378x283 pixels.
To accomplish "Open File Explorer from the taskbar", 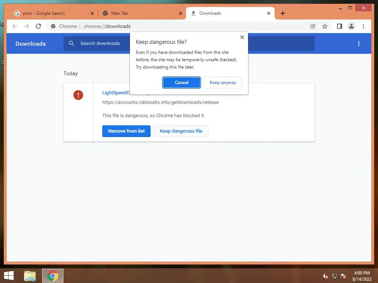I will click(30, 276).
